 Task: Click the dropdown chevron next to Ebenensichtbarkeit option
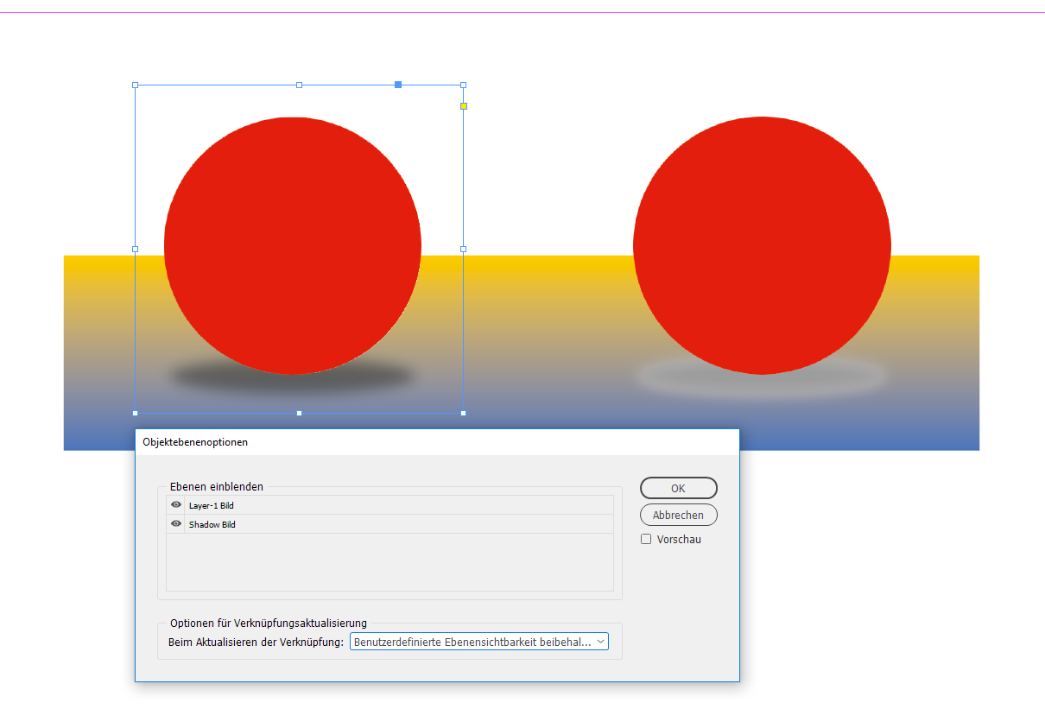pyautogui.click(x=601, y=642)
